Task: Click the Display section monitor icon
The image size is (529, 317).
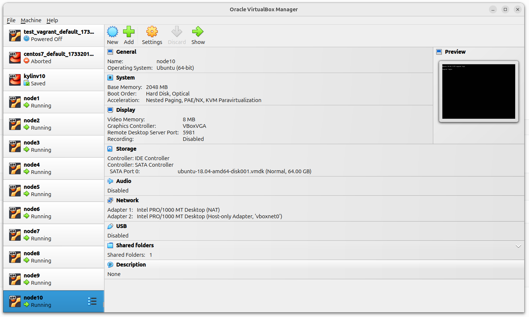Action: (110, 110)
